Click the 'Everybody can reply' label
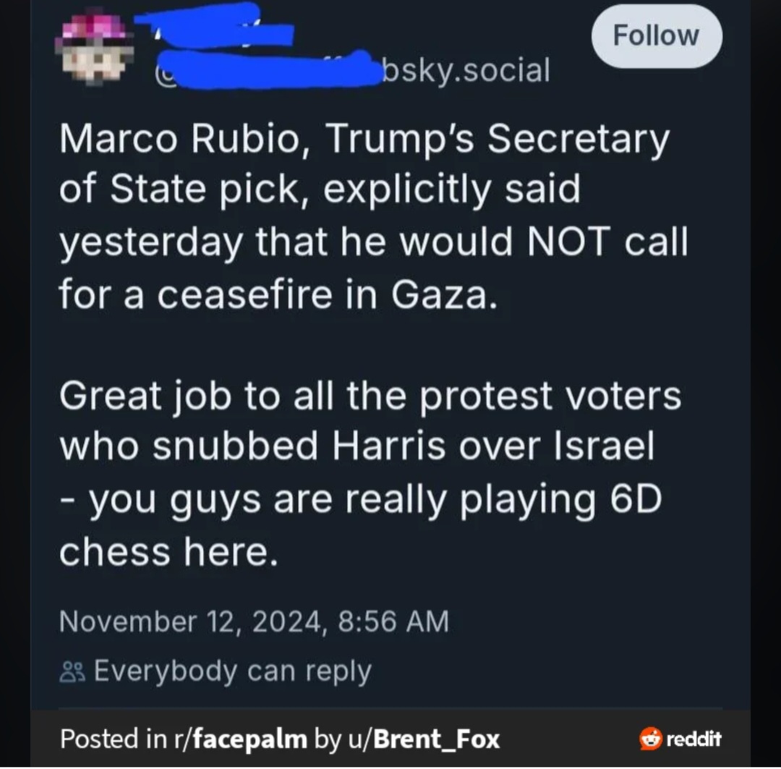 pyautogui.click(x=233, y=671)
